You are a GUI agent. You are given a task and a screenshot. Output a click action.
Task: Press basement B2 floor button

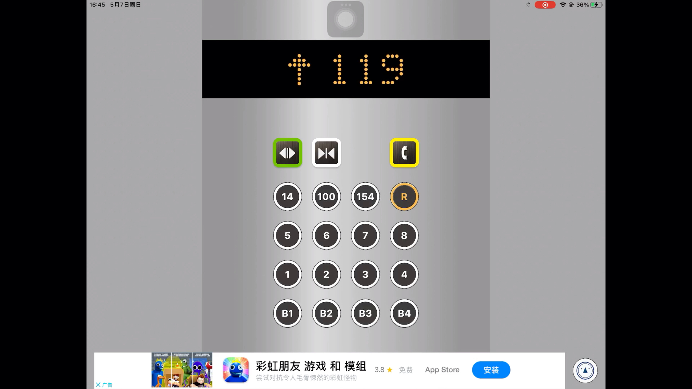pos(326,313)
